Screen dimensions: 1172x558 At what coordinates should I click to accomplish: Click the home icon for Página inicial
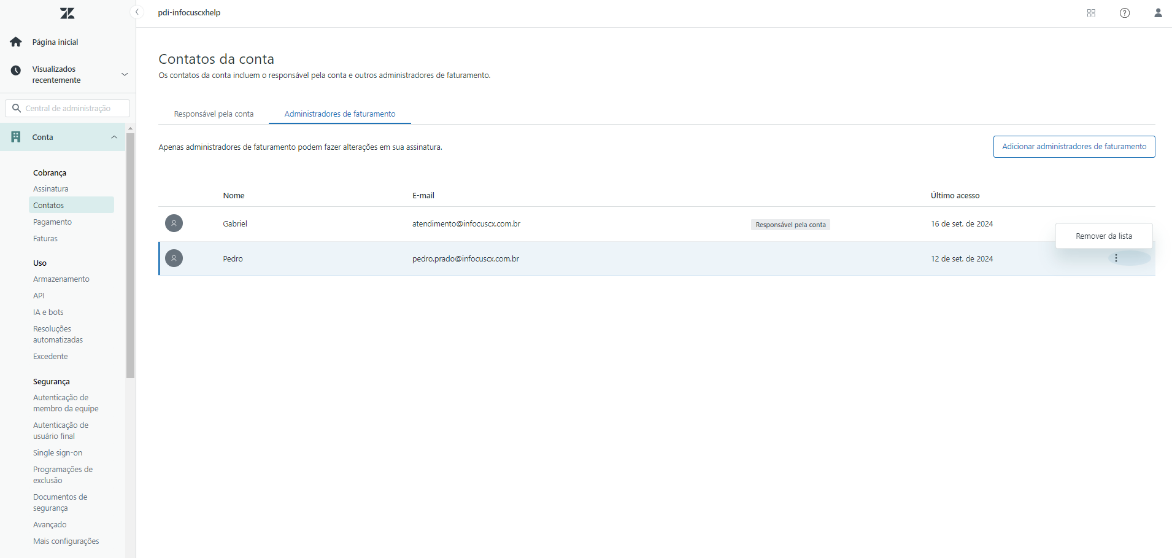16,42
